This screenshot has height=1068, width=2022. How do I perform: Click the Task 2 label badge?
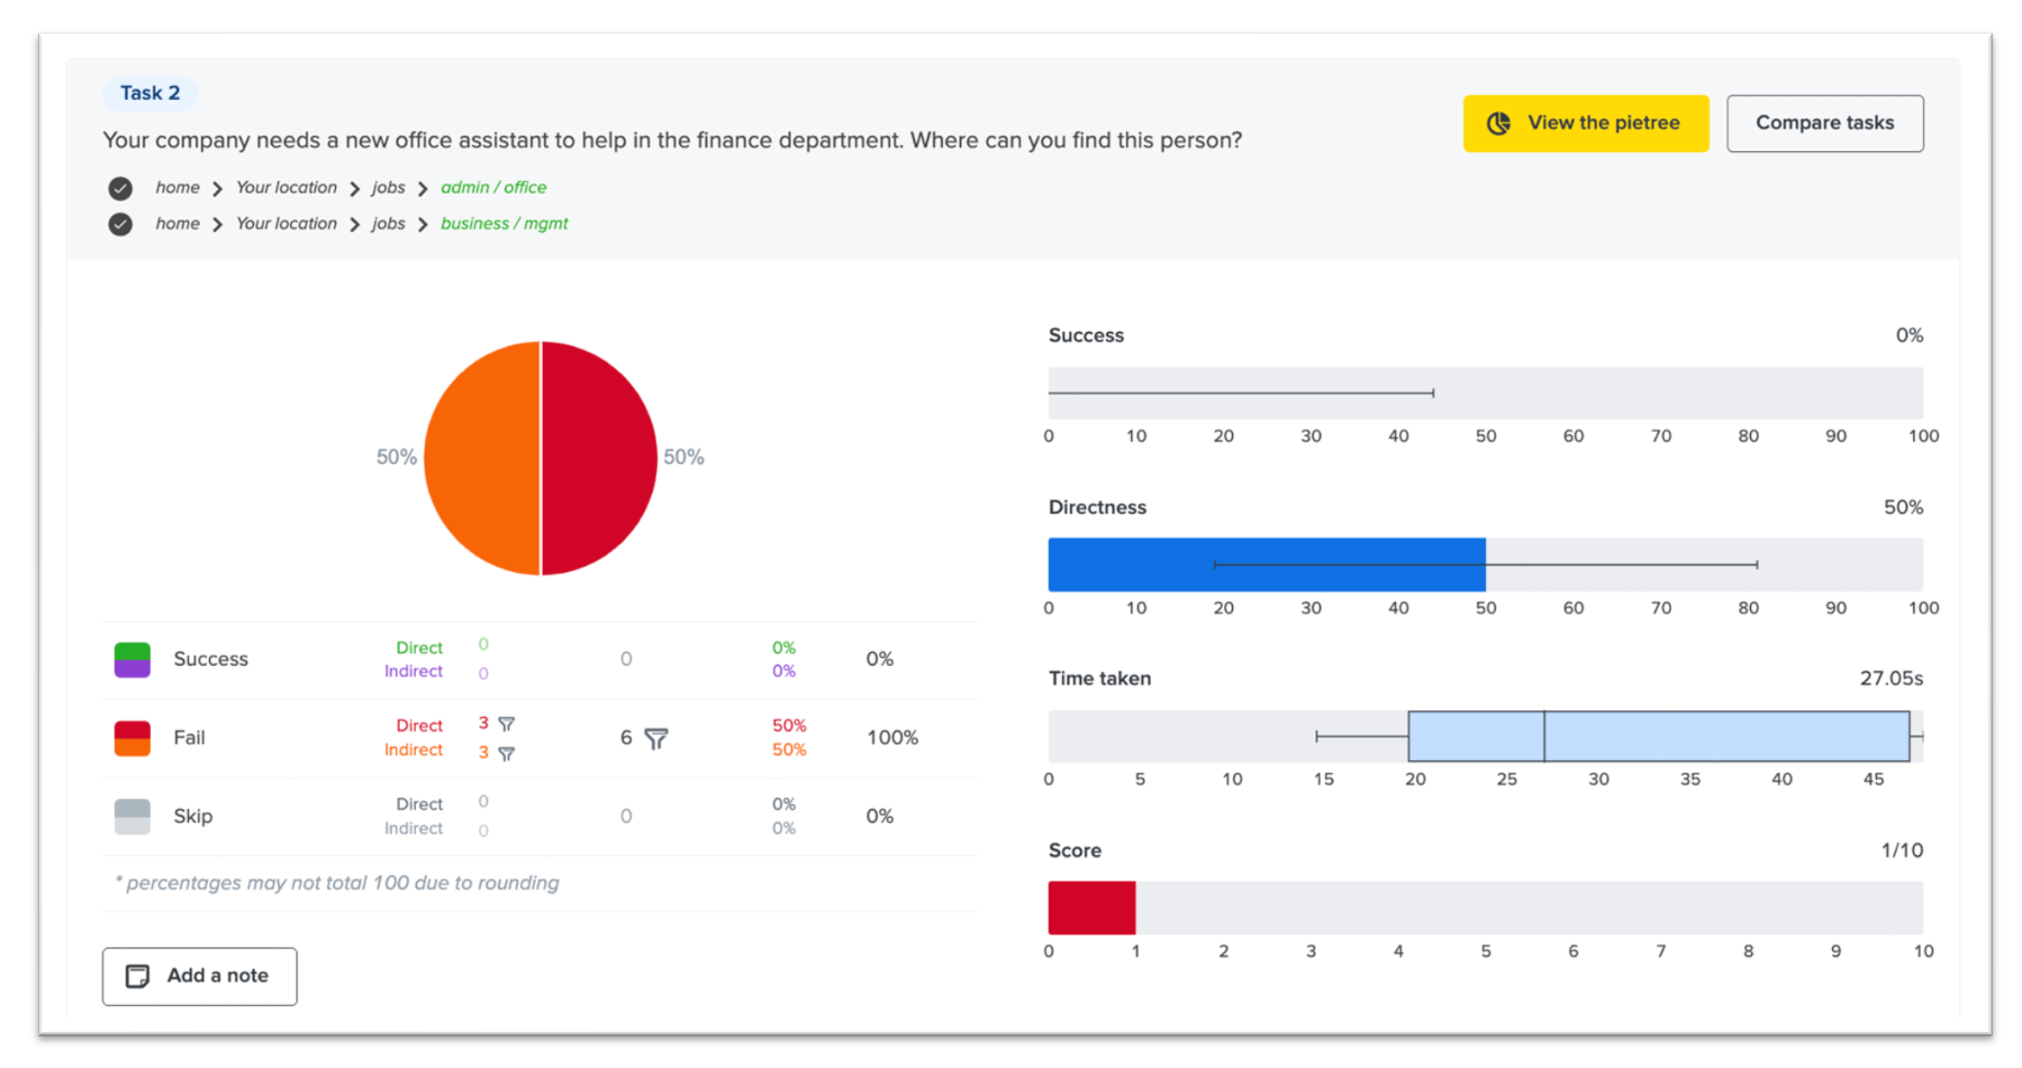tap(150, 93)
